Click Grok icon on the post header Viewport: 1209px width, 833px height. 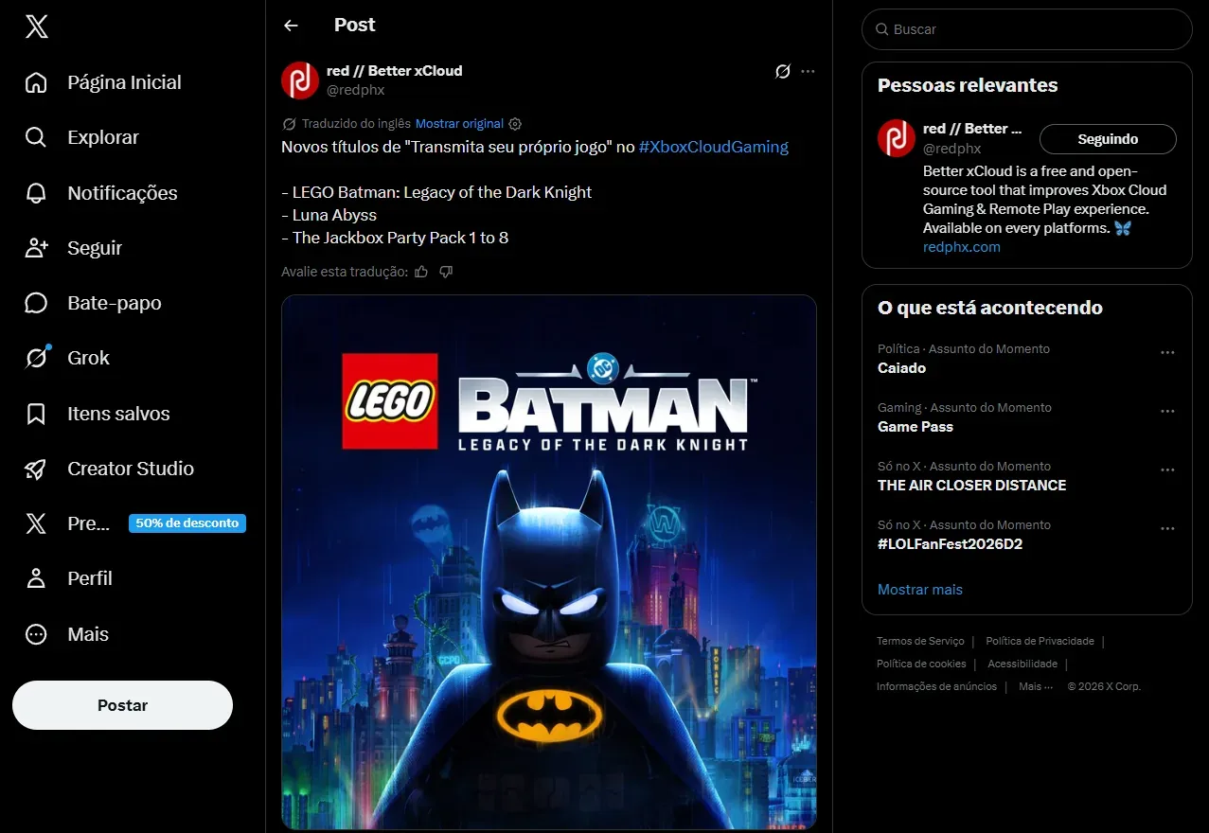[783, 71]
